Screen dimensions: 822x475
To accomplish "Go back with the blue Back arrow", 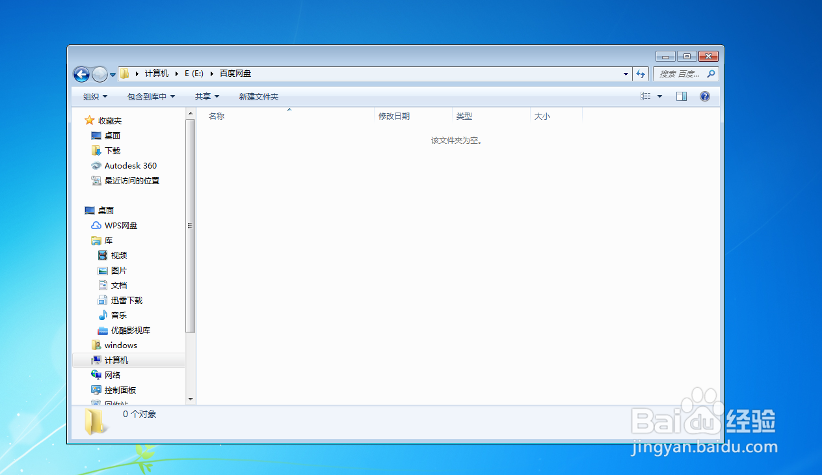I will [x=81, y=74].
